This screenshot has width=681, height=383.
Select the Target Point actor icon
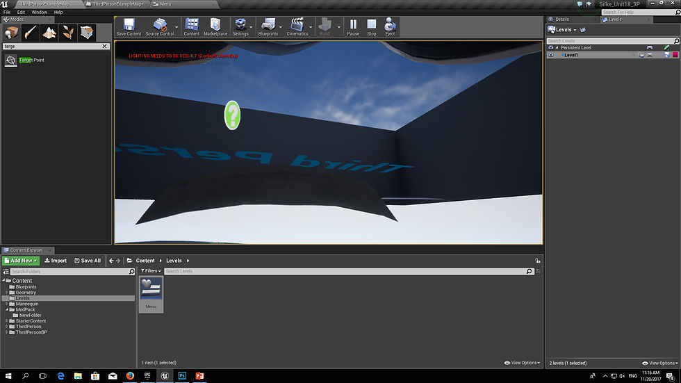(x=11, y=60)
